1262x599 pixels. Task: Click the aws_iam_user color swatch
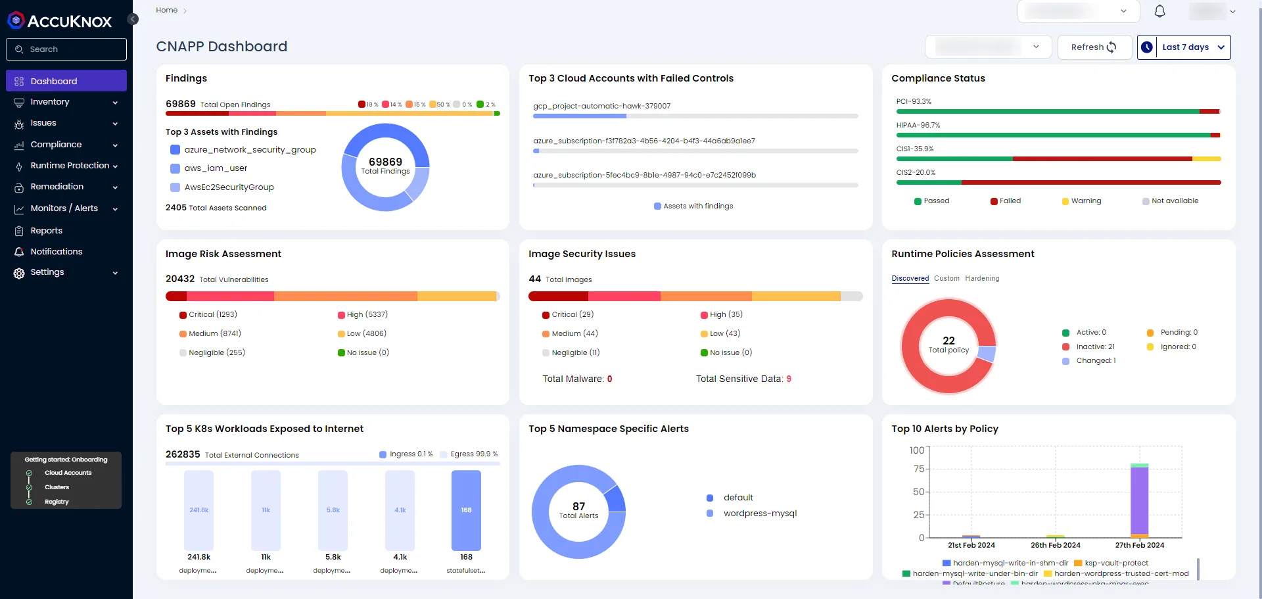point(175,168)
